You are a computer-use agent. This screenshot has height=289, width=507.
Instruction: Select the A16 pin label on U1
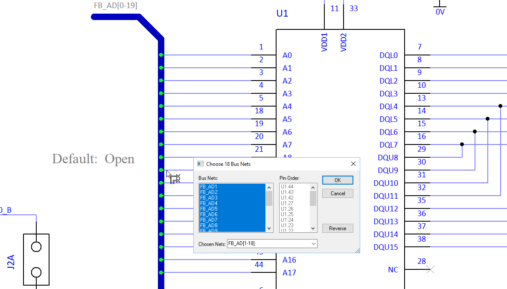tap(289, 260)
